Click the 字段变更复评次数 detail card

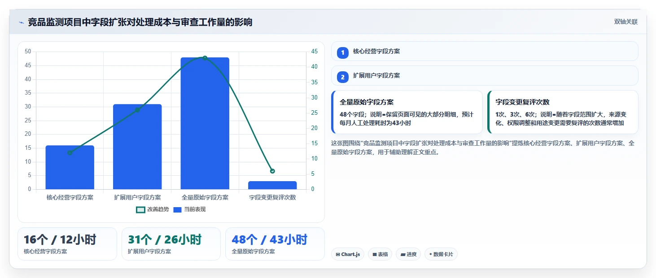(x=563, y=112)
